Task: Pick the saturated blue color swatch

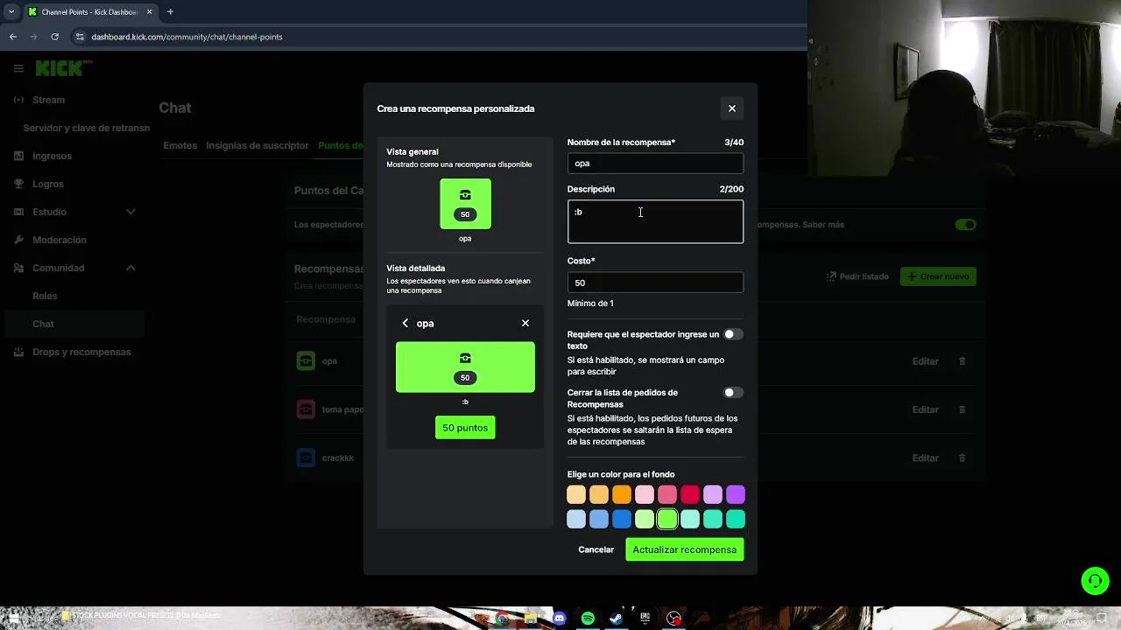Action: point(622,520)
